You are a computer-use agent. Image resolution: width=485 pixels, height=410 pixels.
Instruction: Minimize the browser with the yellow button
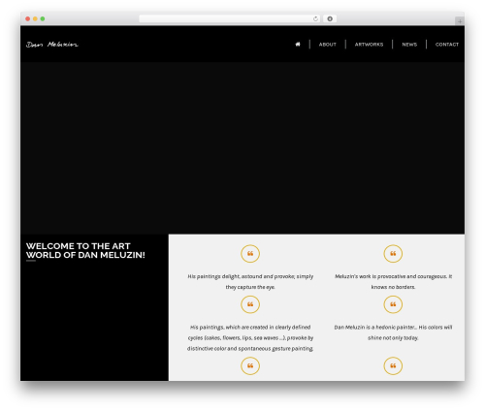35,18
